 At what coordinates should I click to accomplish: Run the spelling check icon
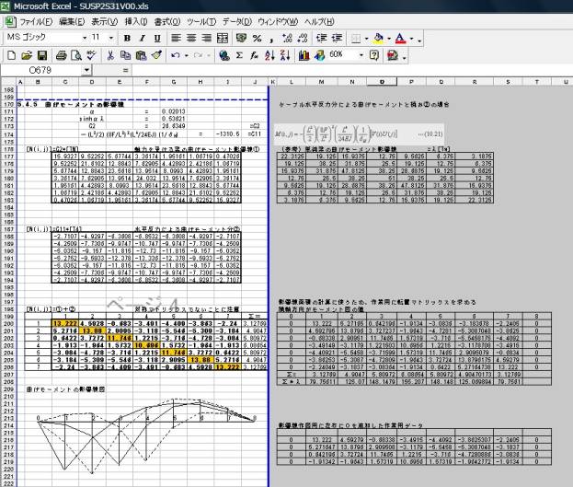91,55
